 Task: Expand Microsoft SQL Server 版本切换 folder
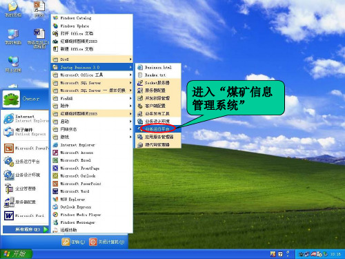tap(92, 90)
